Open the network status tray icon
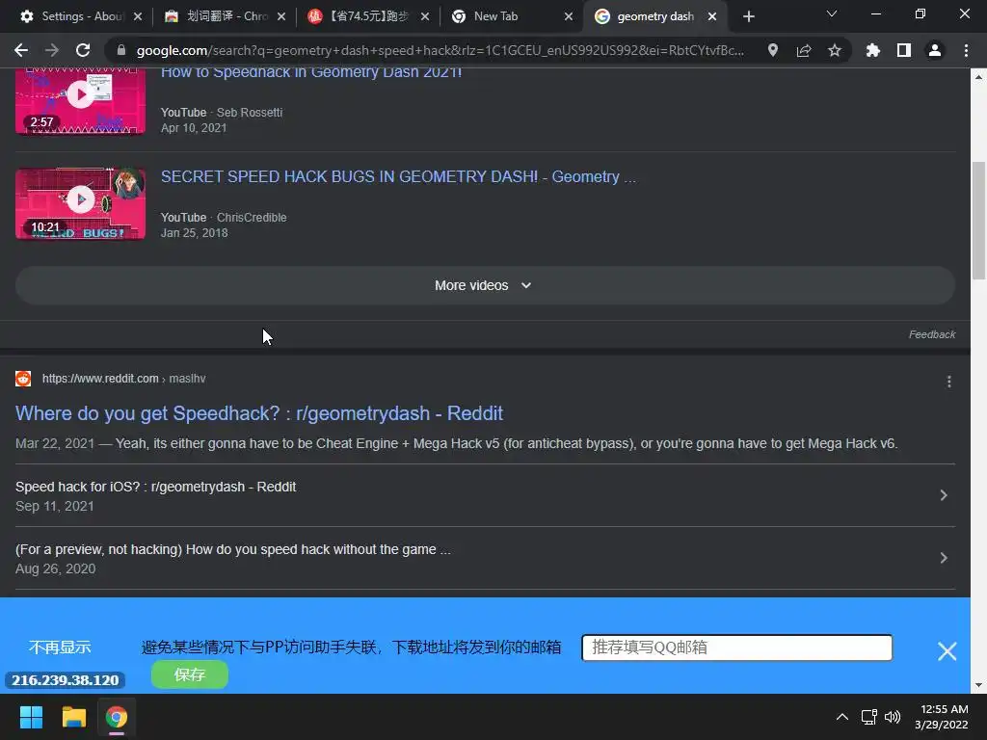Viewport: 987px width, 740px height. click(x=869, y=717)
